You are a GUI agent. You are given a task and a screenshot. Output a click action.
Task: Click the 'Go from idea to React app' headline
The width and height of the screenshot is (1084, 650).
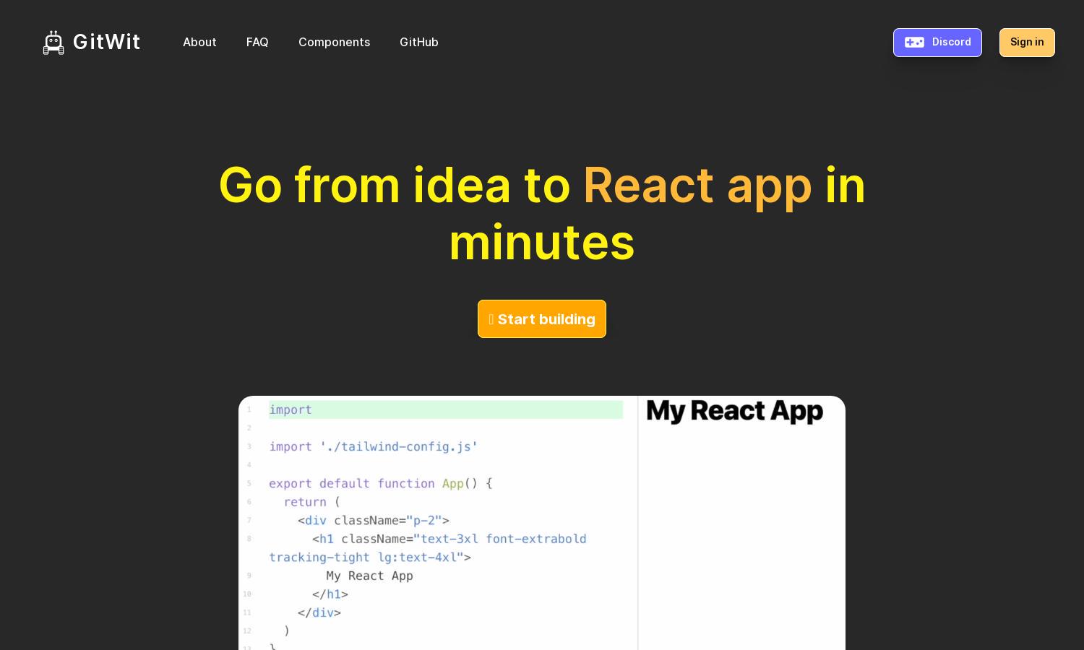542,214
